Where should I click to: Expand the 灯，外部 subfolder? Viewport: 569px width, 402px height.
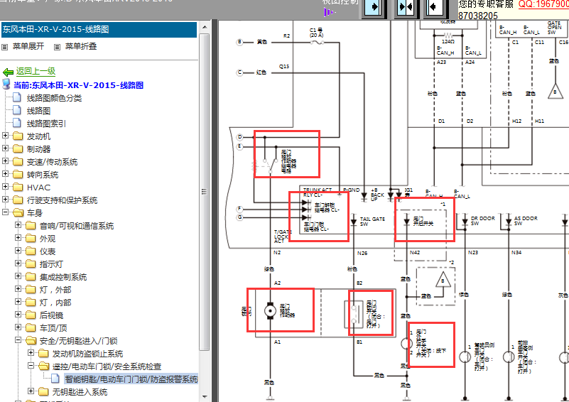(x=18, y=289)
